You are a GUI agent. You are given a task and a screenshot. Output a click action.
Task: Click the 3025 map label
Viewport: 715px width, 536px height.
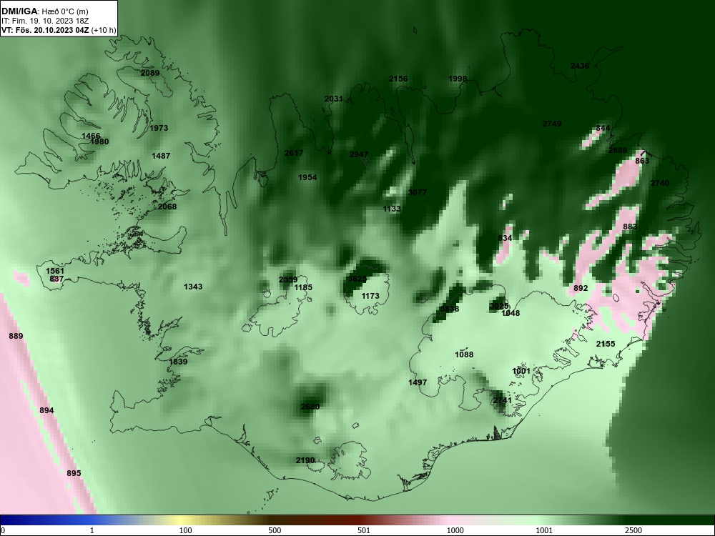click(x=499, y=307)
